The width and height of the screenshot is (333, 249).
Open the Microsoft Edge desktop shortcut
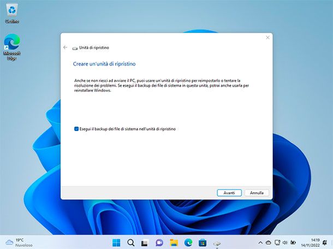[x=12, y=47]
